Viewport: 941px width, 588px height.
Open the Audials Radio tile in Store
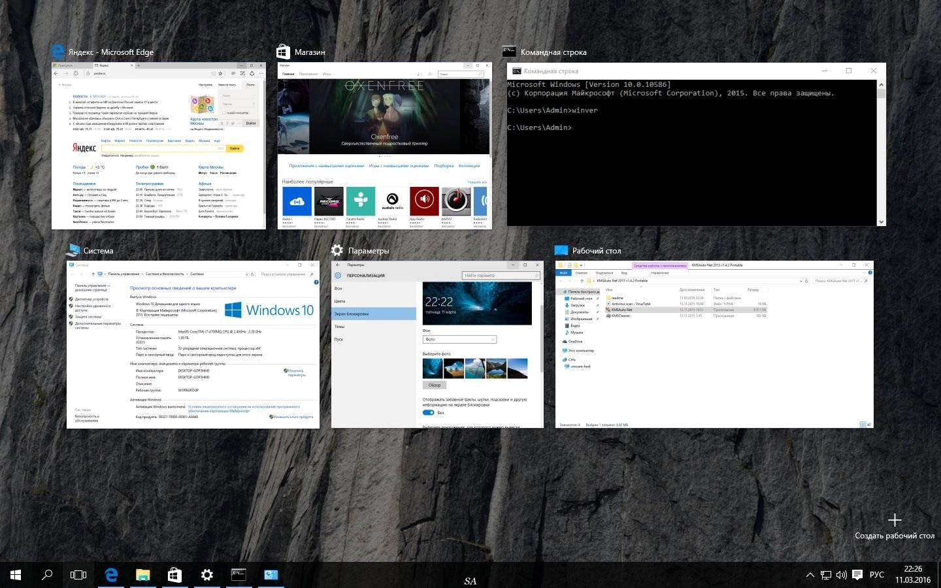392,201
